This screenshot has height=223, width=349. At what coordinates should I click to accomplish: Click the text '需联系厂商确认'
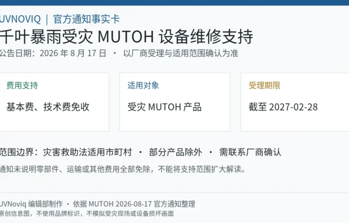point(251,152)
